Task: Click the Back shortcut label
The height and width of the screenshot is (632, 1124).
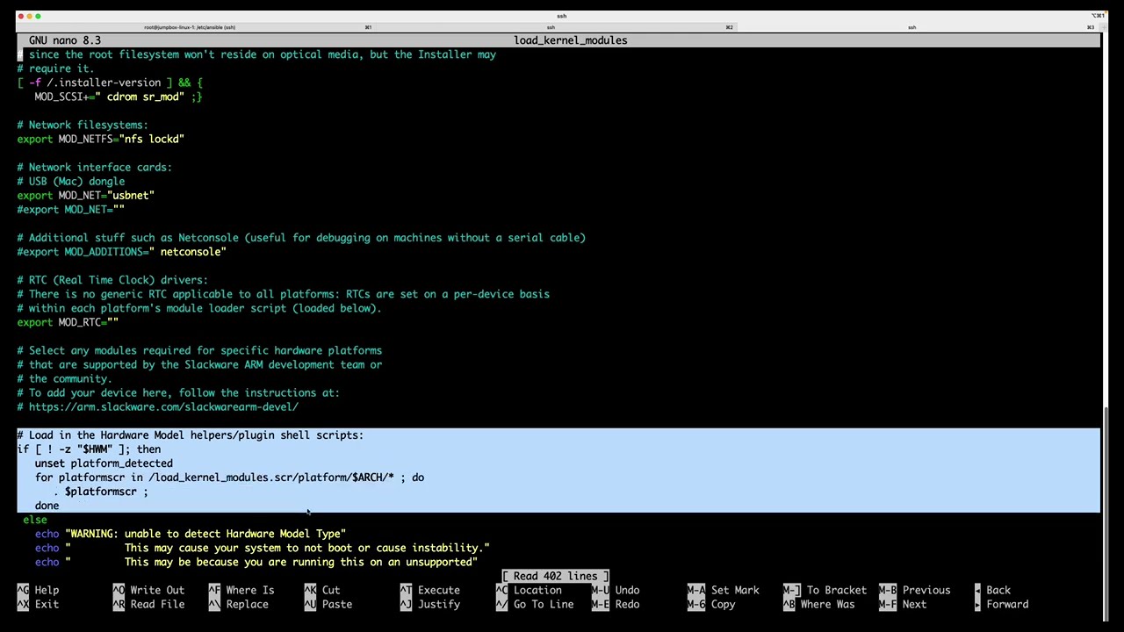Action: pyautogui.click(x=998, y=590)
